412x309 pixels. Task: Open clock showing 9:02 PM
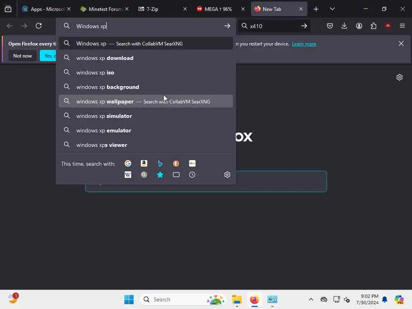367,299
